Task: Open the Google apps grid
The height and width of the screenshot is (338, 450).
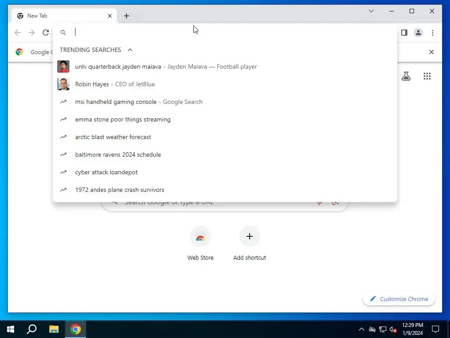Action: [427, 76]
